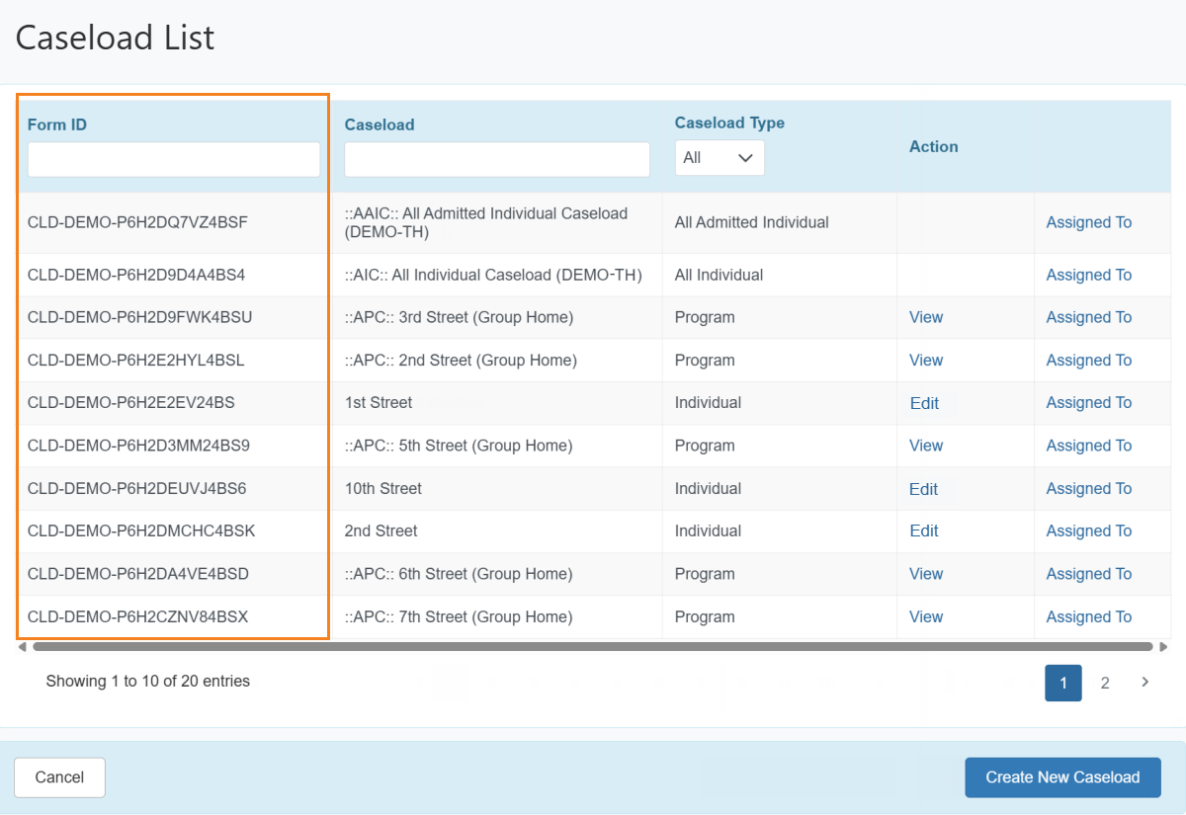1186x815 pixels.
Task: Click the Form ID column header
Action: click(57, 124)
